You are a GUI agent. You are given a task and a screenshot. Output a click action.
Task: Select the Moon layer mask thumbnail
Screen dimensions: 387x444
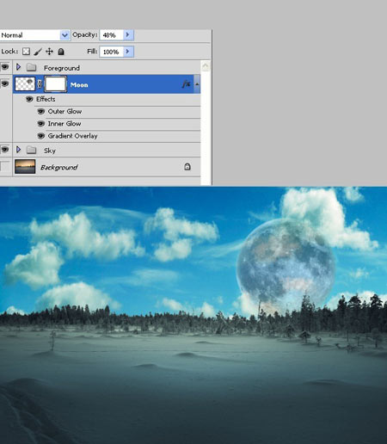point(55,84)
